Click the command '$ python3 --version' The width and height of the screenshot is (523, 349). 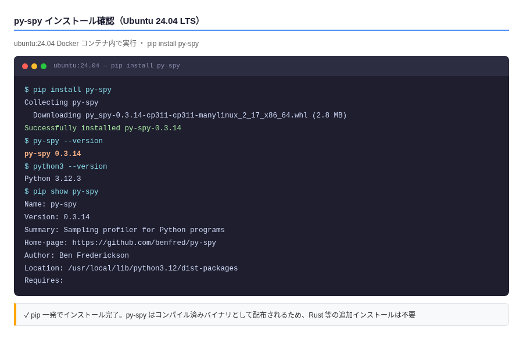point(66,166)
